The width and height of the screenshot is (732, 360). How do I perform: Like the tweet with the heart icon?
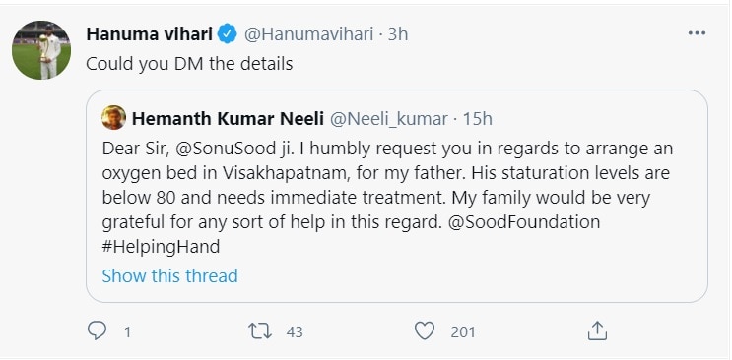click(x=425, y=331)
